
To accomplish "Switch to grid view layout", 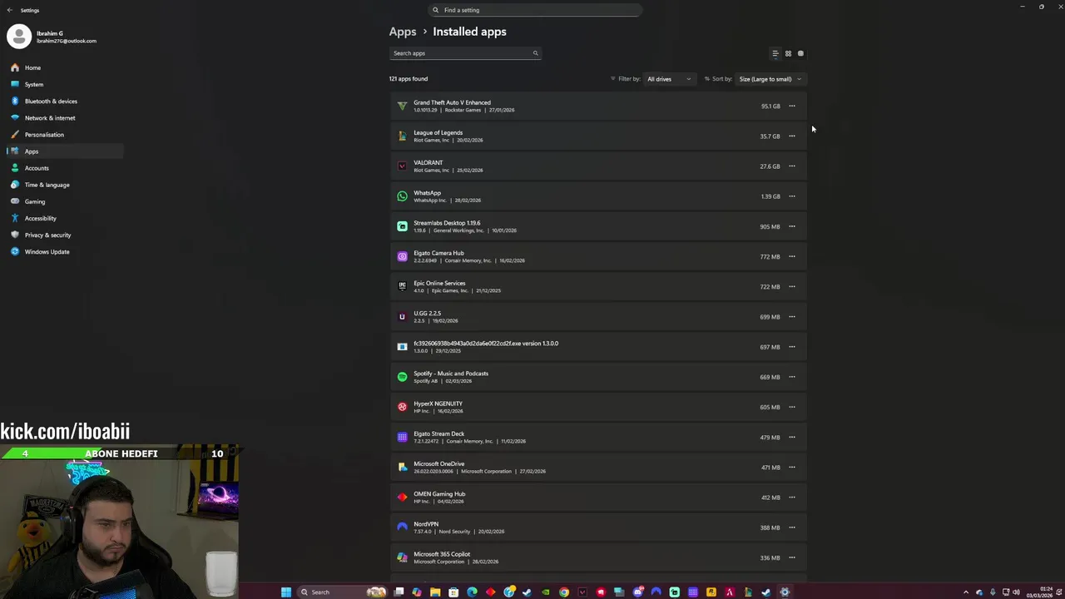I will pyautogui.click(x=788, y=53).
